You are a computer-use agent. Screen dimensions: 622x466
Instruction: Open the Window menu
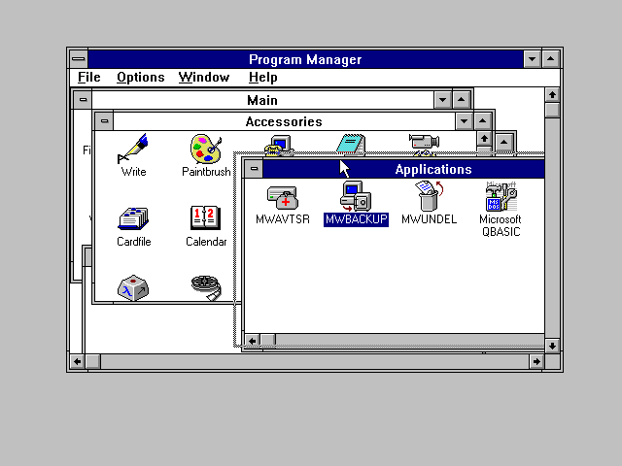point(204,78)
